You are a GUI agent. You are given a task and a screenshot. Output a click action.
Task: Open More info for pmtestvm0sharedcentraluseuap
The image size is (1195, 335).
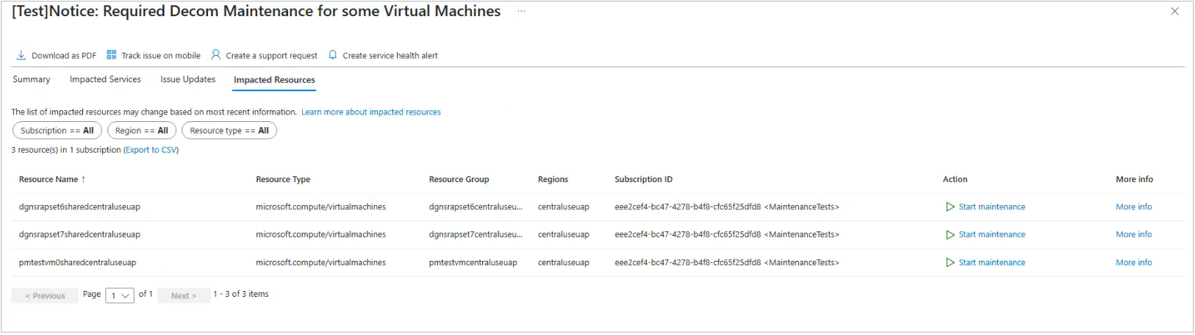click(x=1134, y=263)
